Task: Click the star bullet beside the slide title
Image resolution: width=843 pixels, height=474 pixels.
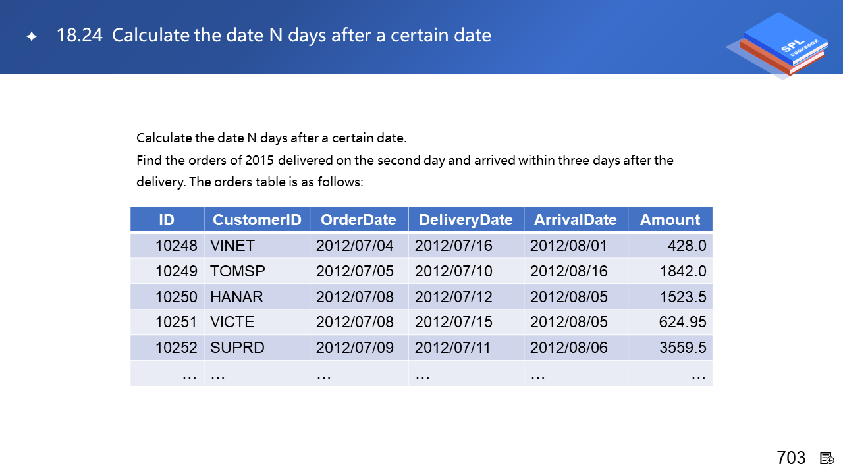Action: tap(31, 36)
